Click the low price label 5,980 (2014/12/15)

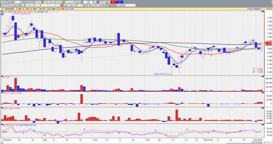click(x=162, y=74)
